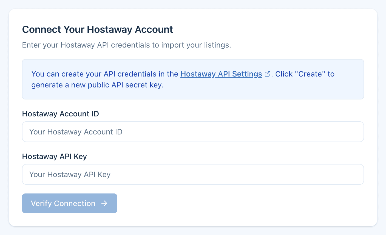Select the Your Hostaway API Key text box
The height and width of the screenshot is (235, 386).
pyautogui.click(x=193, y=174)
